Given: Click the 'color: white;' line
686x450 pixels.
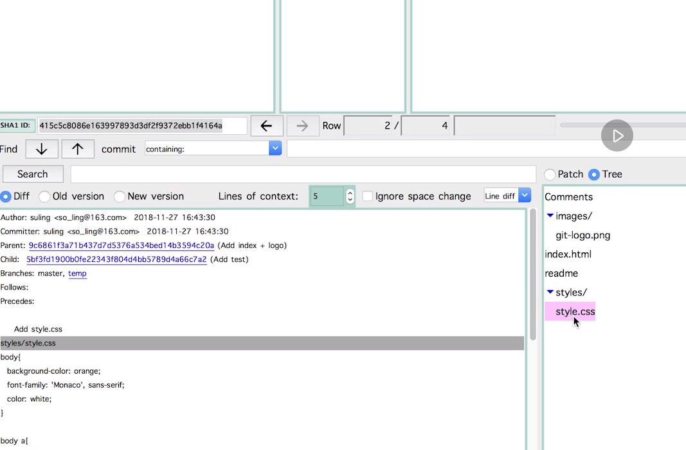Looking at the screenshot, I should pos(30,399).
